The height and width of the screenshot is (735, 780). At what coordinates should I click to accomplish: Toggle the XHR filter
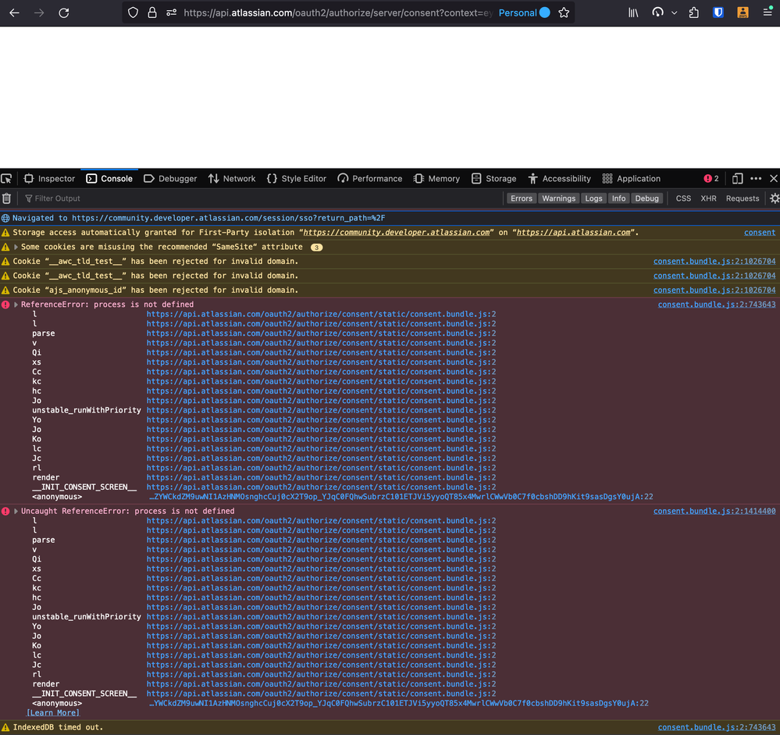(708, 198)
